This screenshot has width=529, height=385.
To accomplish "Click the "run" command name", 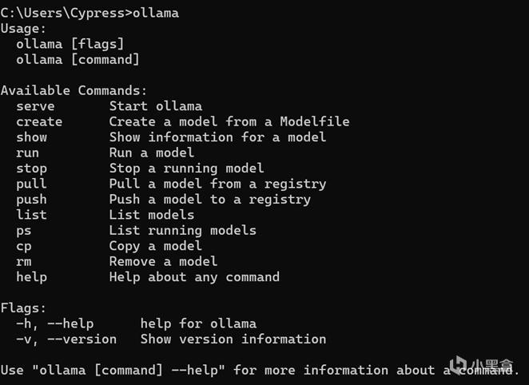I will click(27, 153).
